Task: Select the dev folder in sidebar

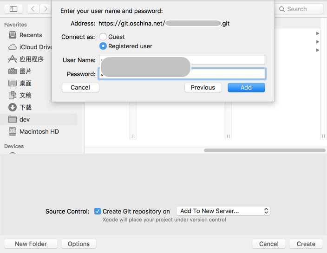Action: (x=25, y=119)
